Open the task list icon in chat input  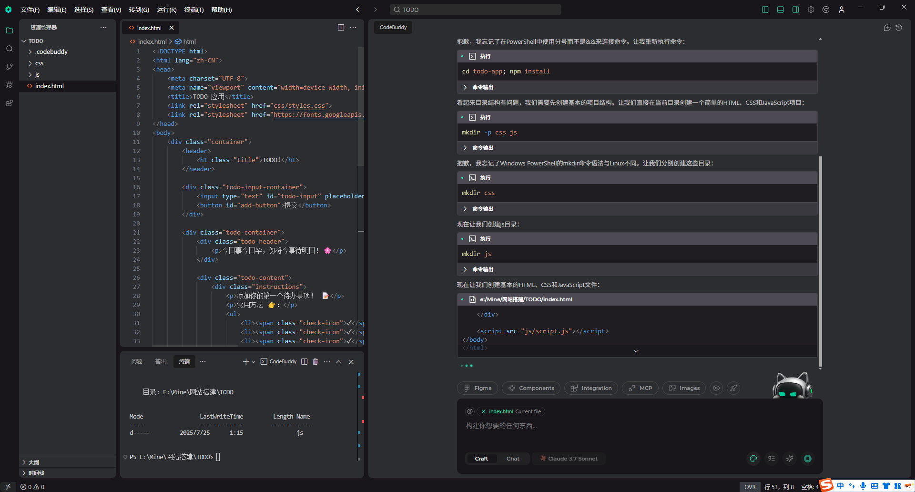(x=772, y=459)
